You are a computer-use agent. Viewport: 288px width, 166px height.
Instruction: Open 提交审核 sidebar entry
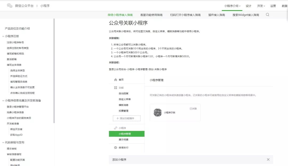11,149
